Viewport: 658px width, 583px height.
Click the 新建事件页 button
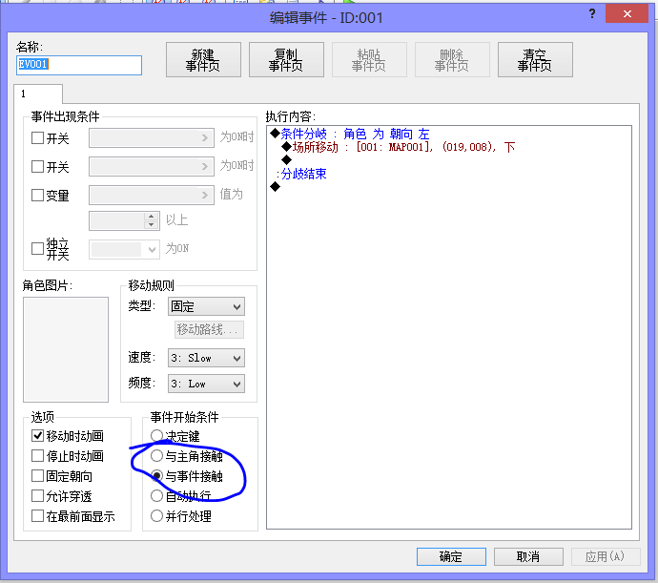point(203,60)
